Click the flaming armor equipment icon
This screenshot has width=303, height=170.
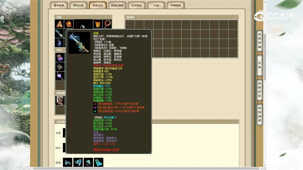(69, 24)
